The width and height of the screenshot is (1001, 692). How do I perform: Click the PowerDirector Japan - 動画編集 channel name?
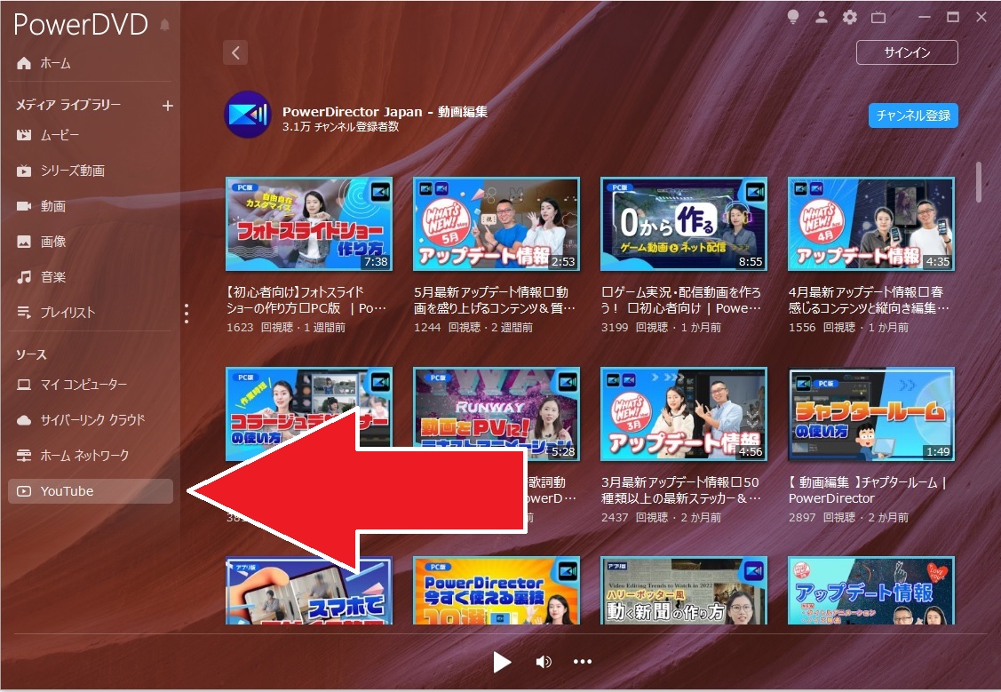point(385,112)
